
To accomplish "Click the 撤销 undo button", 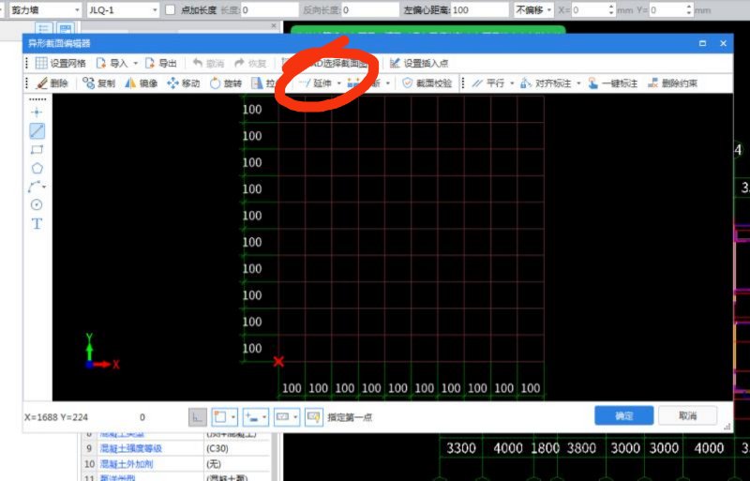I will point(208,63).
